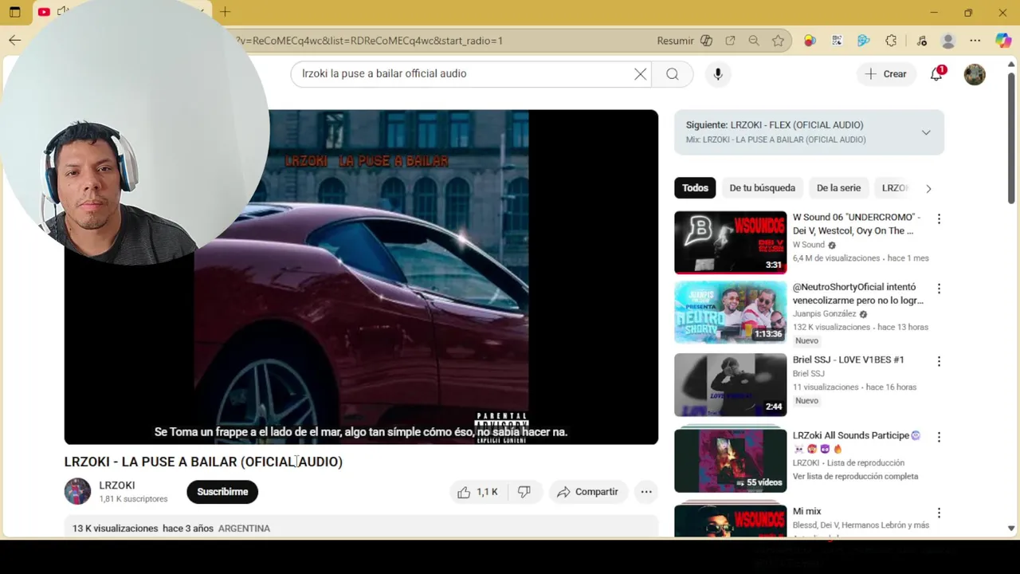This screenshot has width=1020, height=574.
Task: Click the Crear button
Action: click(x=886, y=74)
